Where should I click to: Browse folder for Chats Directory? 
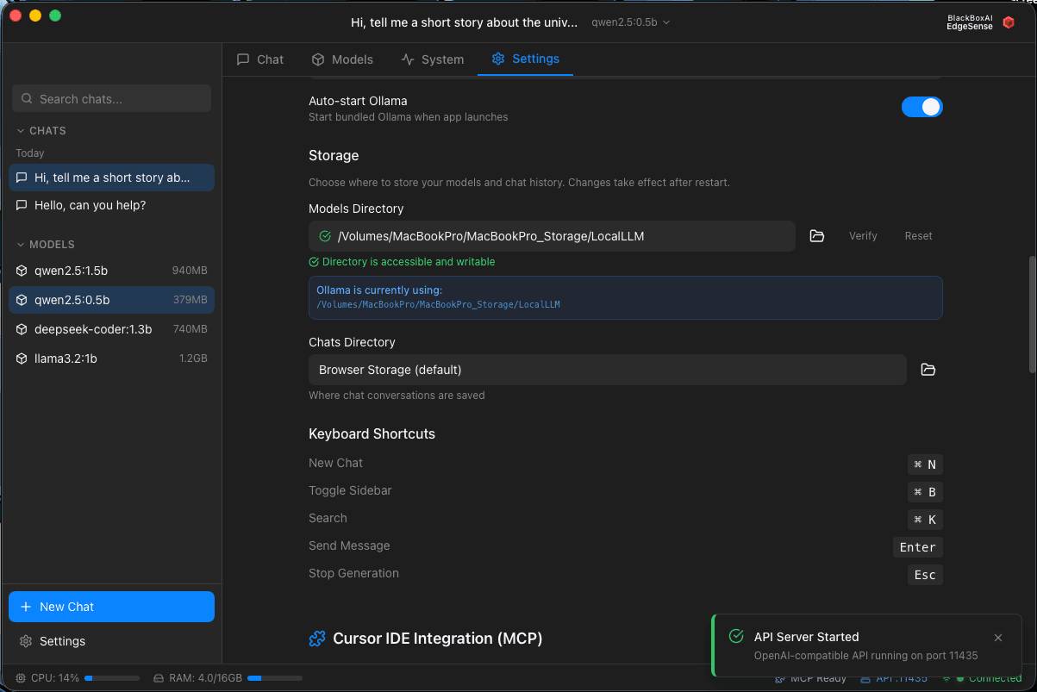click(x=928, y=370)
